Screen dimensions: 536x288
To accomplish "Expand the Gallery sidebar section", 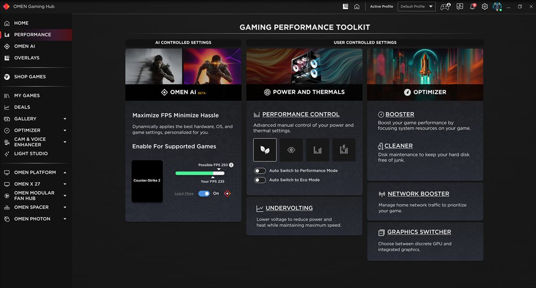I will click(x=65, y=119).
